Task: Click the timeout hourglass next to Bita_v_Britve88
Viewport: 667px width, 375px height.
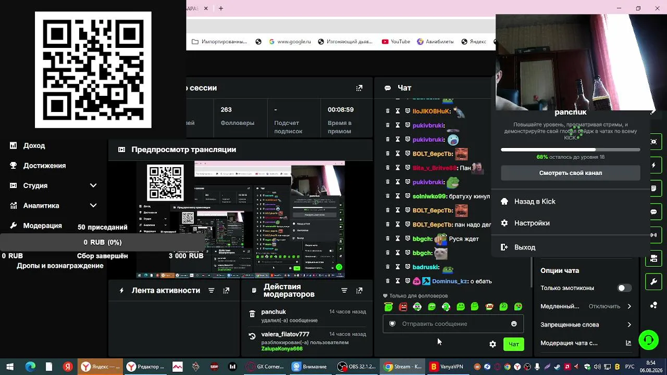Action: (398, 168)
